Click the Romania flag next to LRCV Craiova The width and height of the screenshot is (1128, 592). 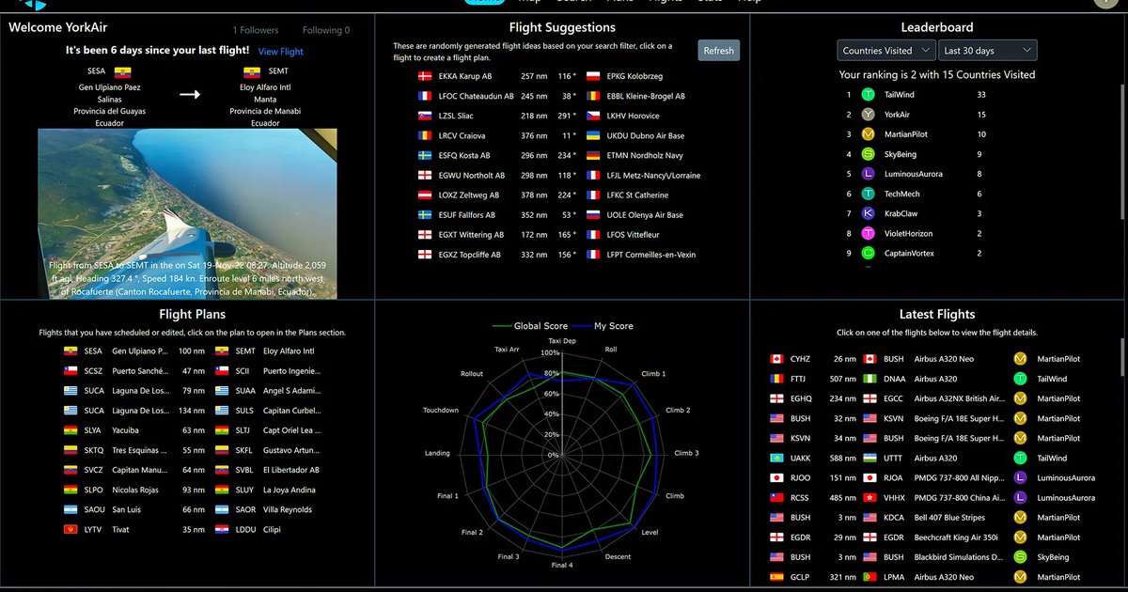pyautogui.click(x=424, y=135)
